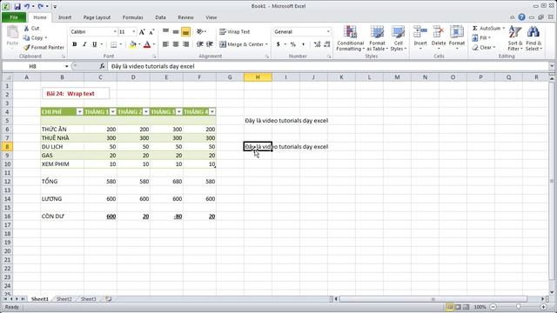
Task: Switch to the Formulas tab
Action: pyautogui.click(x=132, y=17)
